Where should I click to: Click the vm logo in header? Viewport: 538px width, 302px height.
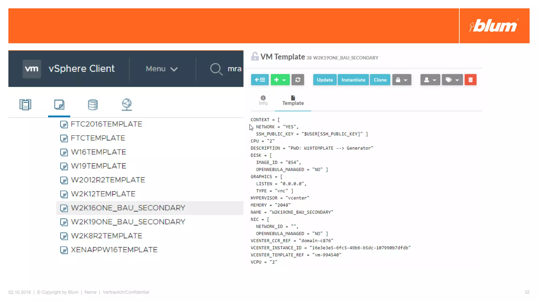32,69
